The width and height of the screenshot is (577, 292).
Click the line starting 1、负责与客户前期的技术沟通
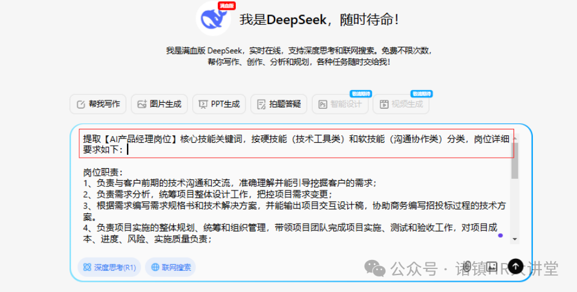click(x=230, y=183)
